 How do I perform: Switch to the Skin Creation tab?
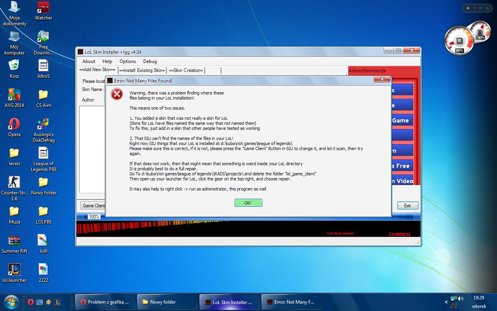(x=186, y=70)
